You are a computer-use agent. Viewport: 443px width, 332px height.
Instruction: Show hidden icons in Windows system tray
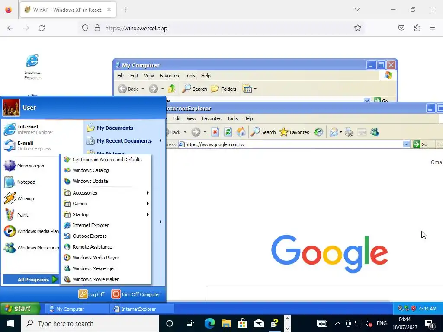pos(337,323)
